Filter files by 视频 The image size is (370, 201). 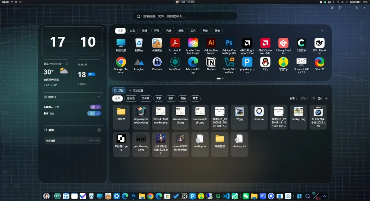[x=183, y=98]
